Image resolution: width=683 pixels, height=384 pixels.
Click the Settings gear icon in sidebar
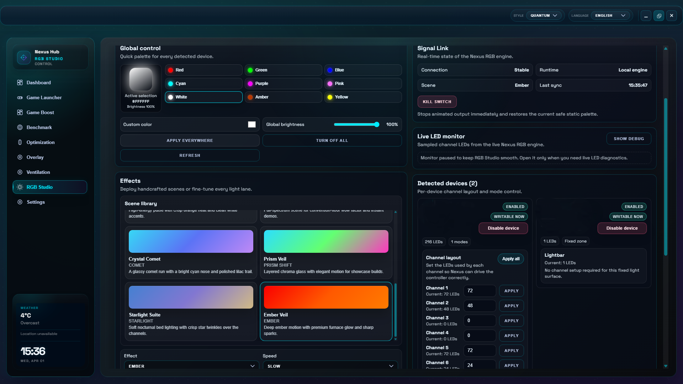coord(20,202)
